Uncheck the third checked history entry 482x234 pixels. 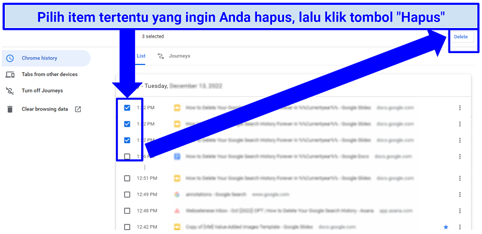[x=127, y=140]
